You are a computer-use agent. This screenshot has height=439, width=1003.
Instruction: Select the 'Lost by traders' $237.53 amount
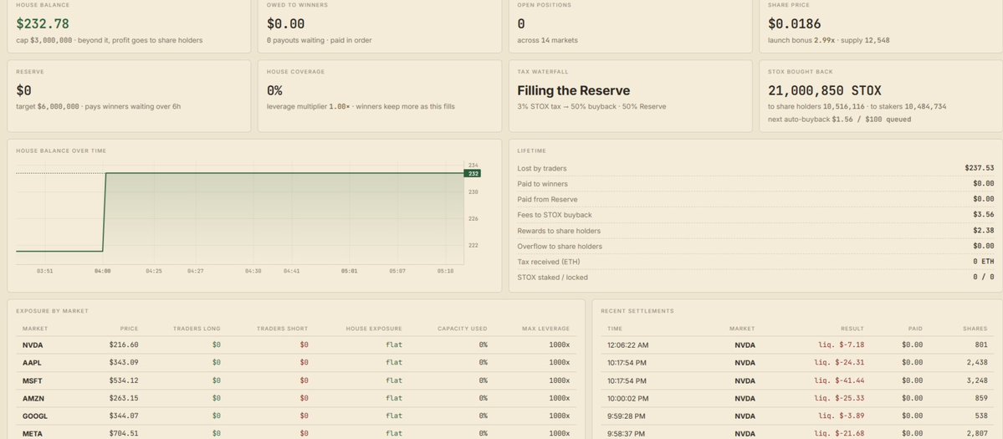coord(980,168)
